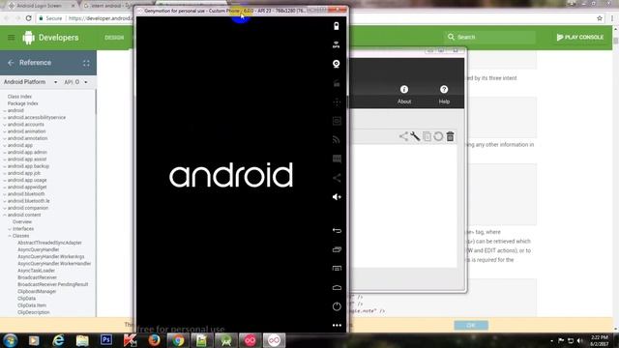Bookmark the page with the star icon
This screenshot has height=348, width=619.
click(600, 18)
